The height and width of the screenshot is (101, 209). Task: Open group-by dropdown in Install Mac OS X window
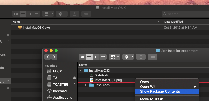(x=48, y=14)
